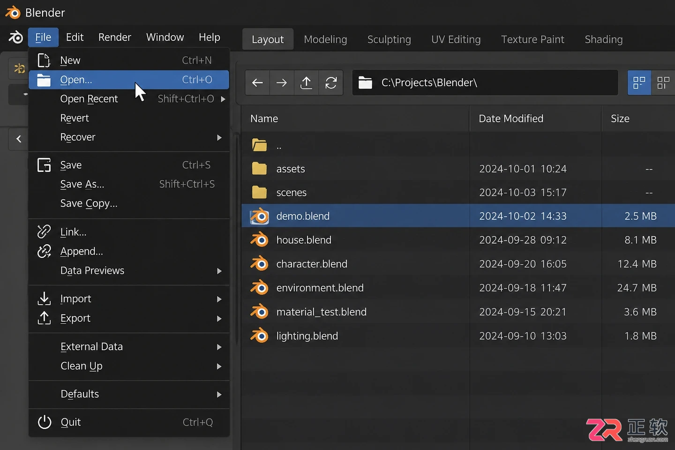
Task: Open the Render menu
Action: (x=115, y=37)
